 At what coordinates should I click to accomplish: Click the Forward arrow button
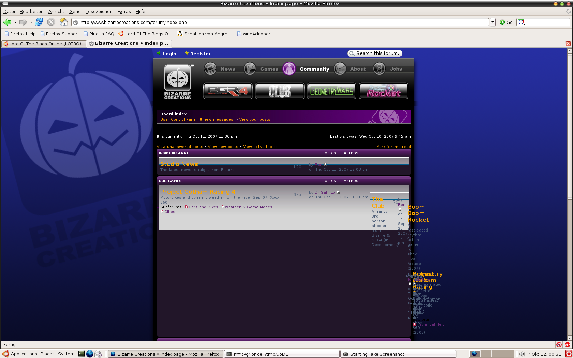[23, 22]
